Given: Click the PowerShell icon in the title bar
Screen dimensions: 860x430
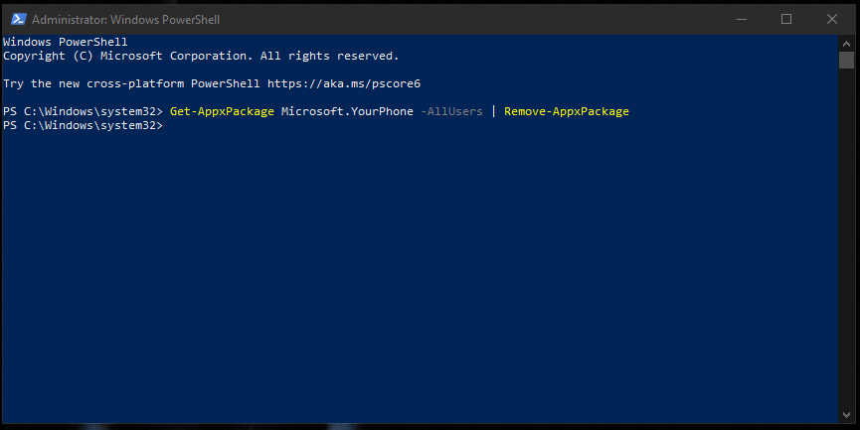Looking at the screenshot, I should click(19, 19).
